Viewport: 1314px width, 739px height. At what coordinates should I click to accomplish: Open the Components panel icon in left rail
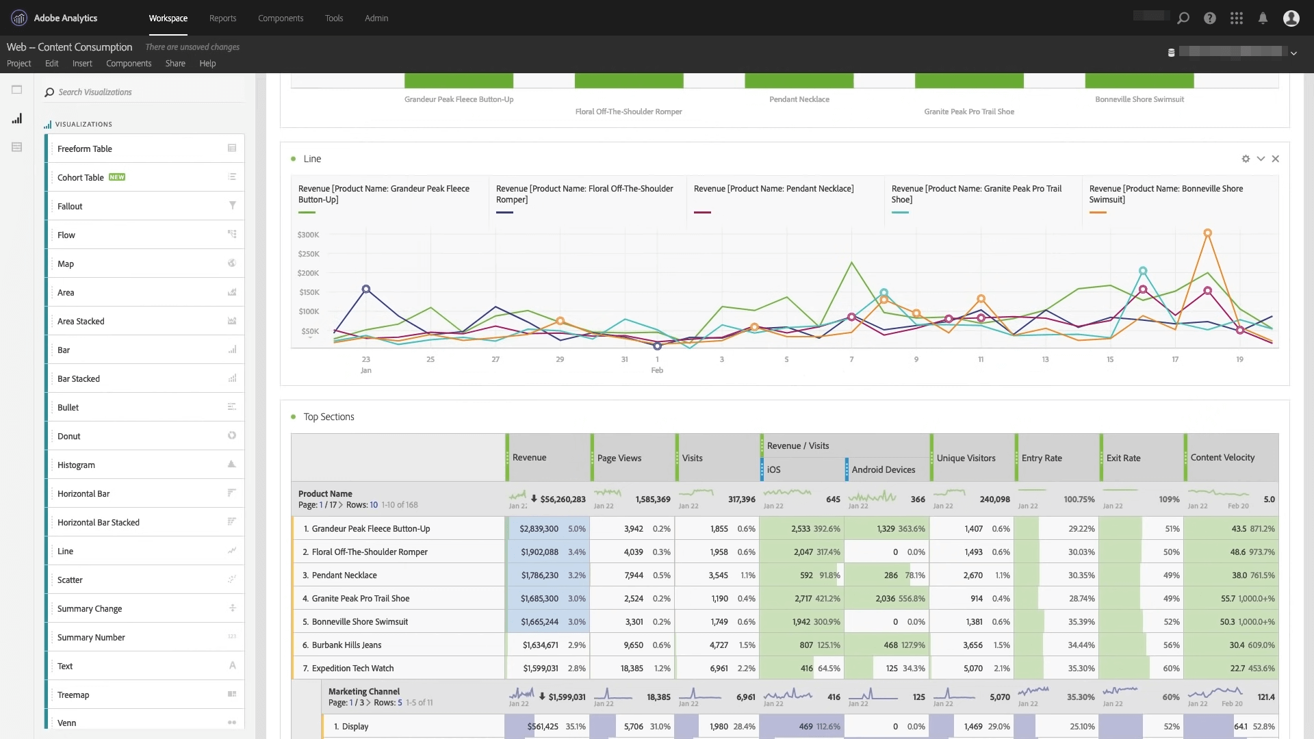tap(17, 147)
